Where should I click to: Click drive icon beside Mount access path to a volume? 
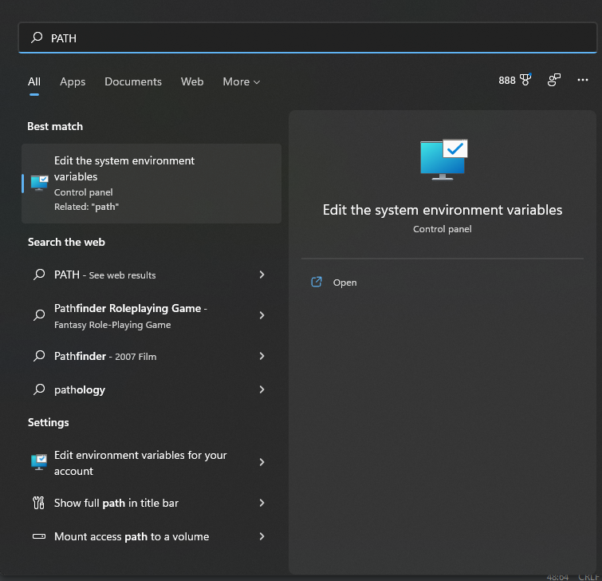(x=39, y=536)
